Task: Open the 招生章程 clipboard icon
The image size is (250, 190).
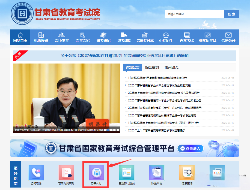Action: pyautogui.click(x=157, y=173)
